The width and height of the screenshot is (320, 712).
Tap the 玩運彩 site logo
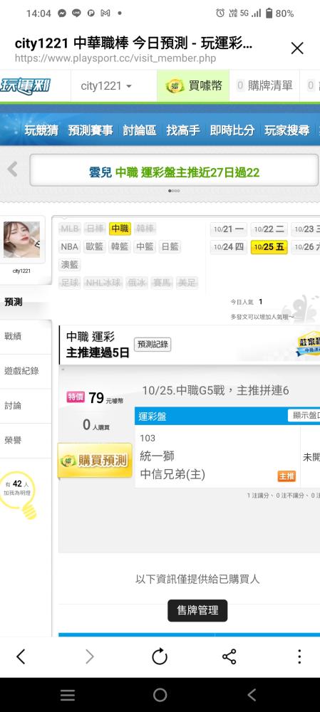tap(24, 86)
